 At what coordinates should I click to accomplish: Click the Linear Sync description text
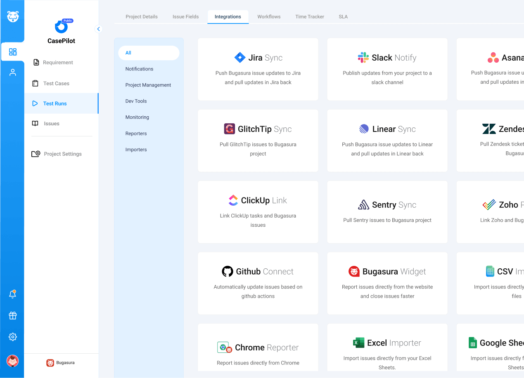[x=387, y=149]
